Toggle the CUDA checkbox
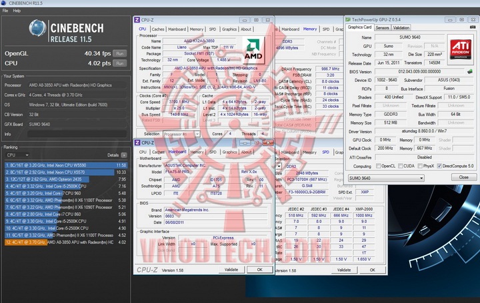Viewport: 480px width, 303px height. 401,166
